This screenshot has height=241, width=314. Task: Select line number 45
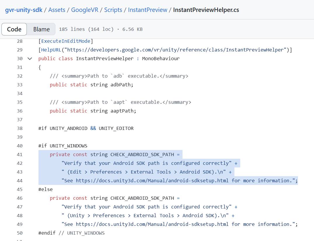click(20, 189)
